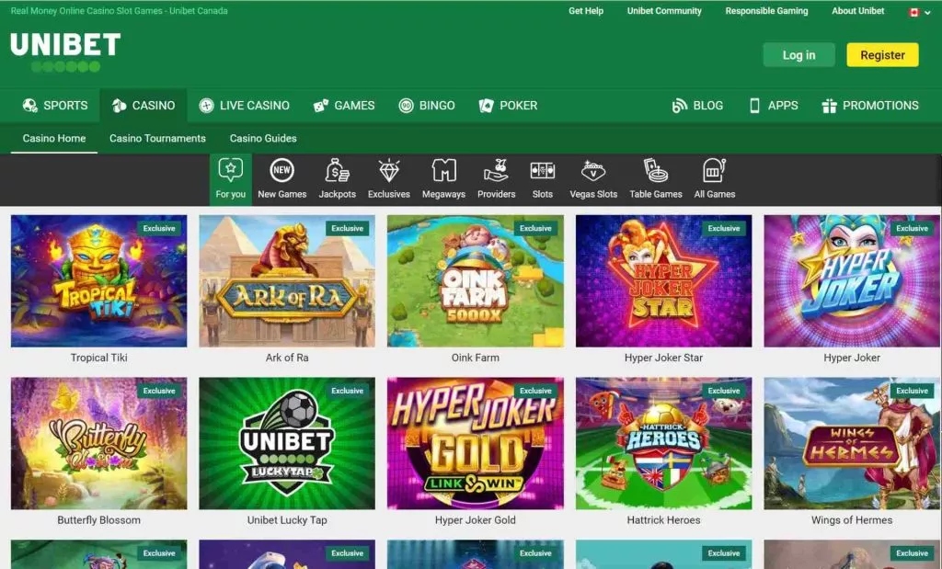Viewport: 942px width, 569px height.
Task: Open the Sports section
Action: click(54, 105)
